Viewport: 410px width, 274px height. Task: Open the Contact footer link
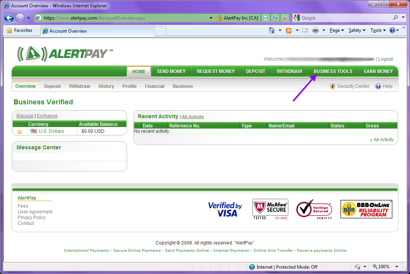(26, 223)
